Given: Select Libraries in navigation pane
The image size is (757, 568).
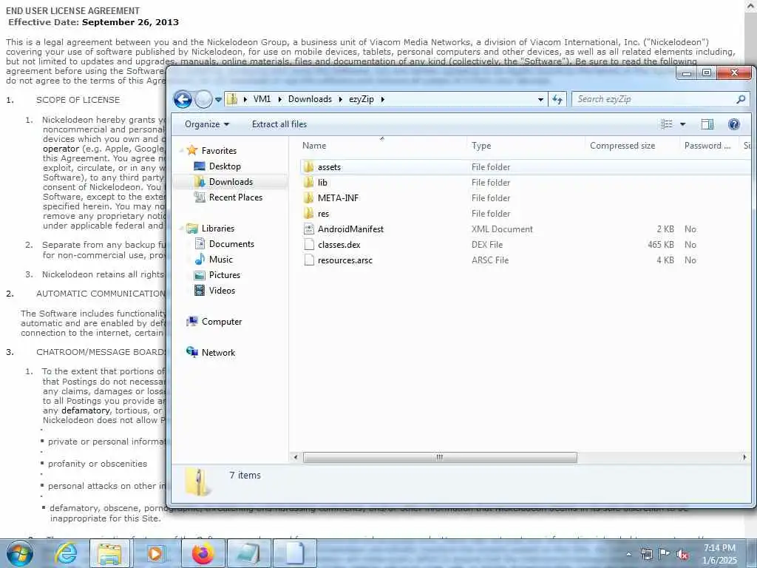Looking at the screenshot, I should 218,229.
